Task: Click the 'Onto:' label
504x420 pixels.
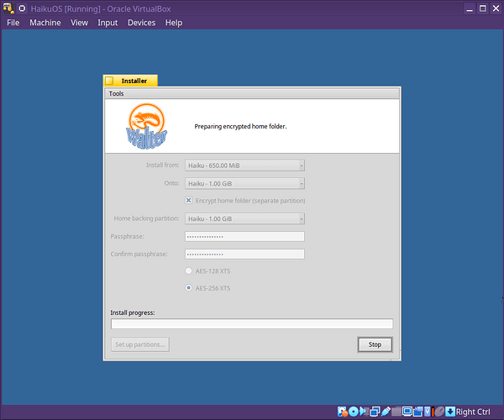Action: pyautogui.click(x=171, y=183)
